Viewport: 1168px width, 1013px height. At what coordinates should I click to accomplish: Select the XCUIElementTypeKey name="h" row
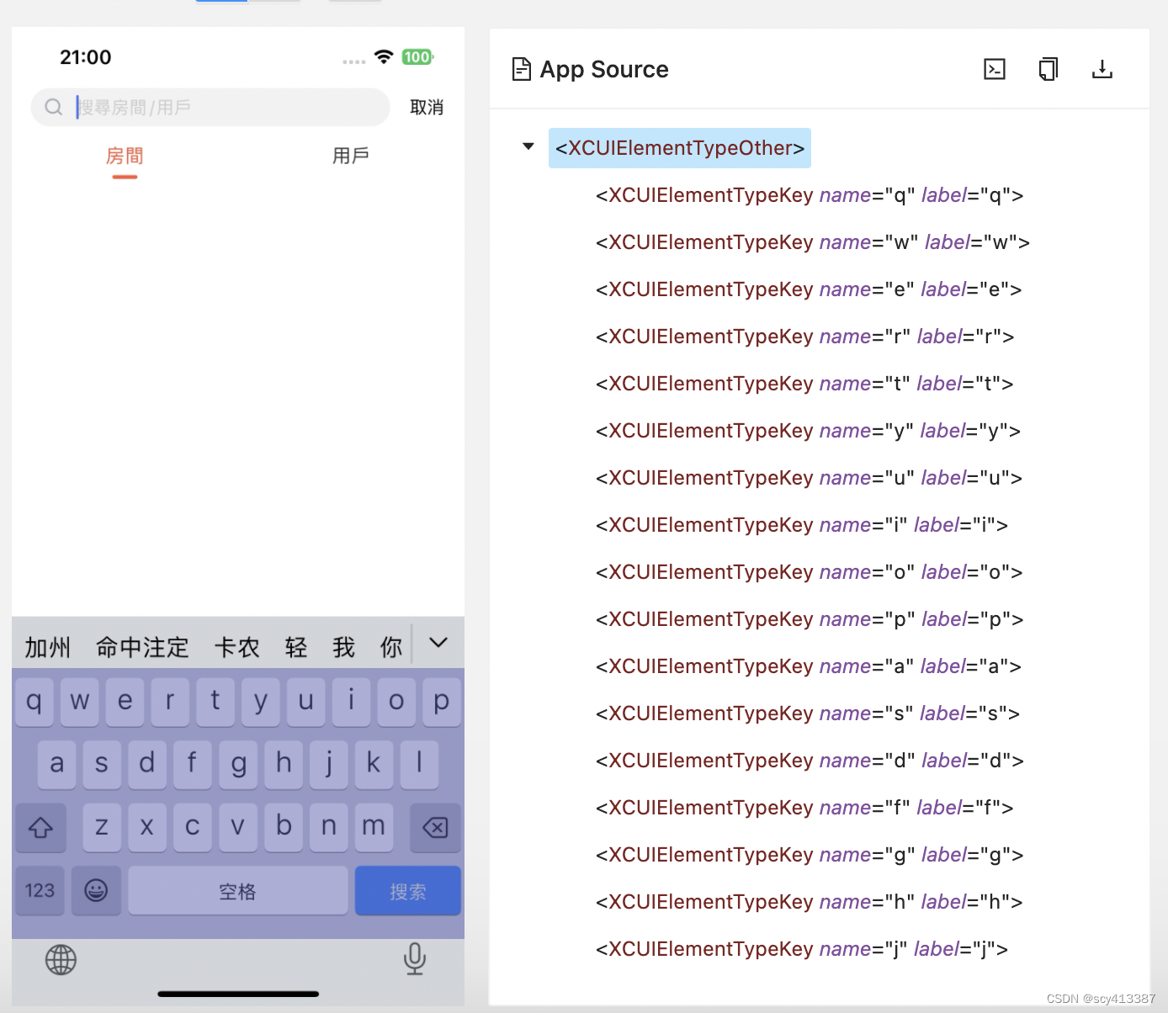point(810,902)
